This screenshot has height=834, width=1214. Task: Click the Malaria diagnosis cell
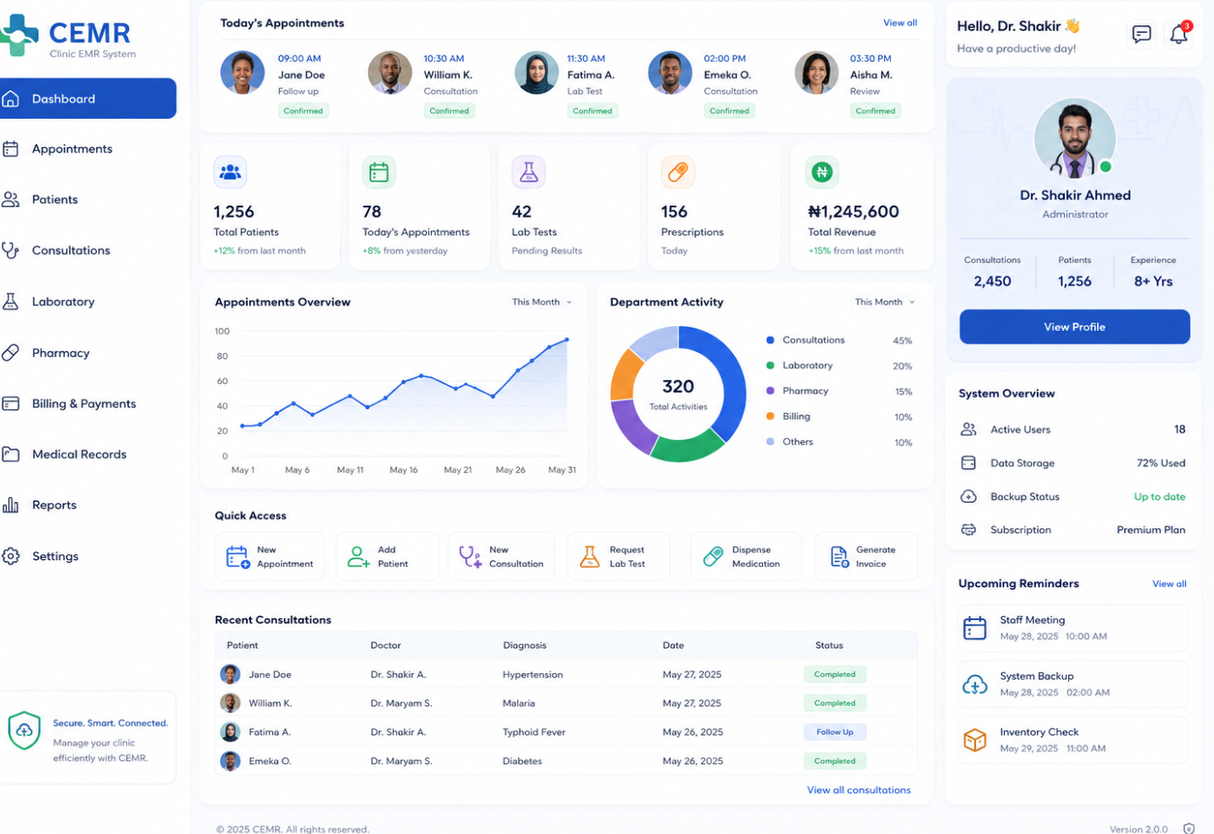(518, 703)
